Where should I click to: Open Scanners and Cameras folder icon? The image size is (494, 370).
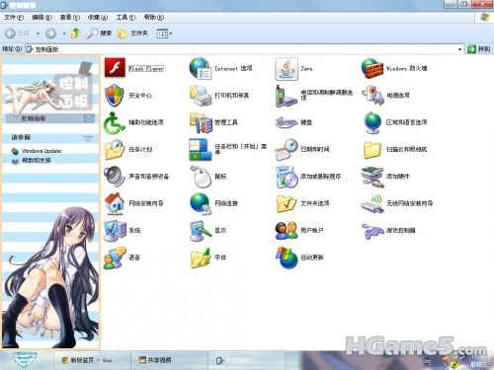(x=372, y=150)
